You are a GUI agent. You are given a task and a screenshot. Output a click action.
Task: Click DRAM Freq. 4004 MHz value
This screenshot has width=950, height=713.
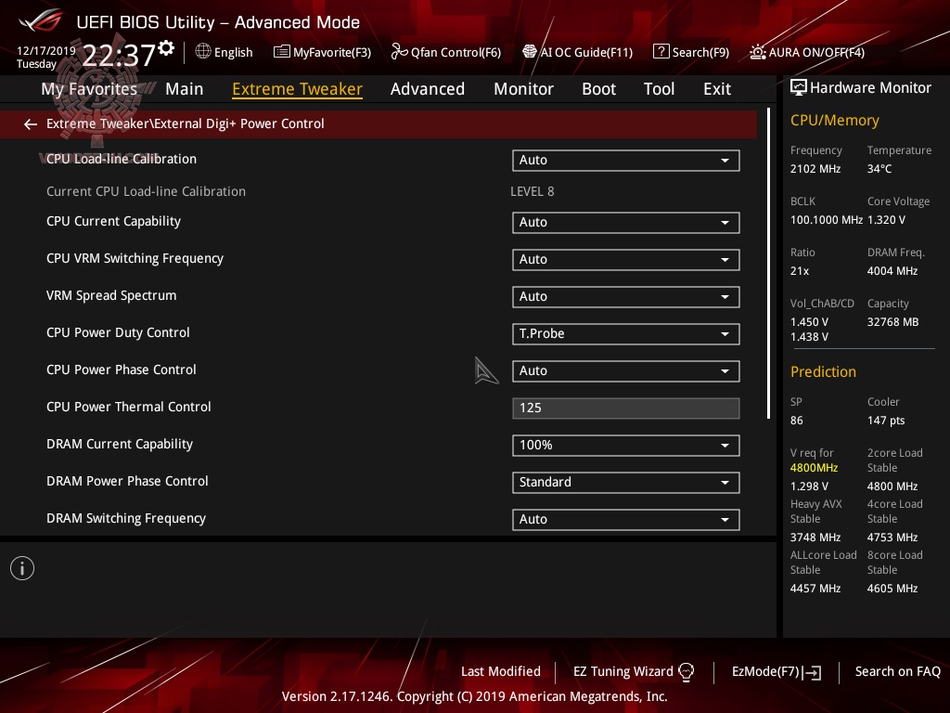click(x=892, y=270)
